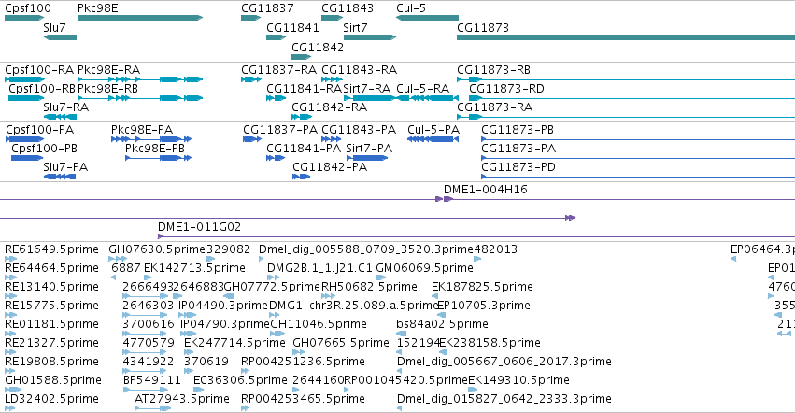Select the Cpsf100 gene feature

[24, 18]
